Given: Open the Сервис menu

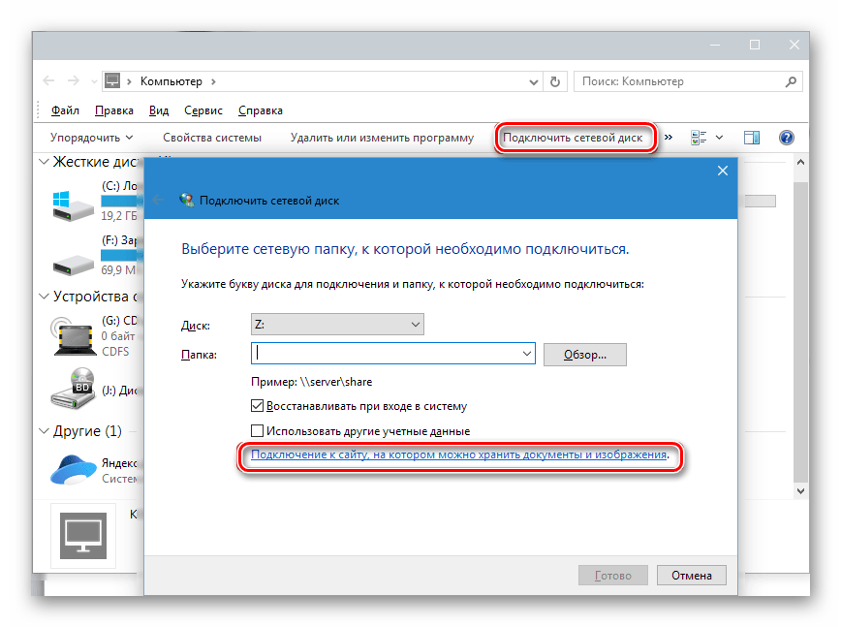Looking at the screenshot, I should pyautogui.click(x=203, y=110).
